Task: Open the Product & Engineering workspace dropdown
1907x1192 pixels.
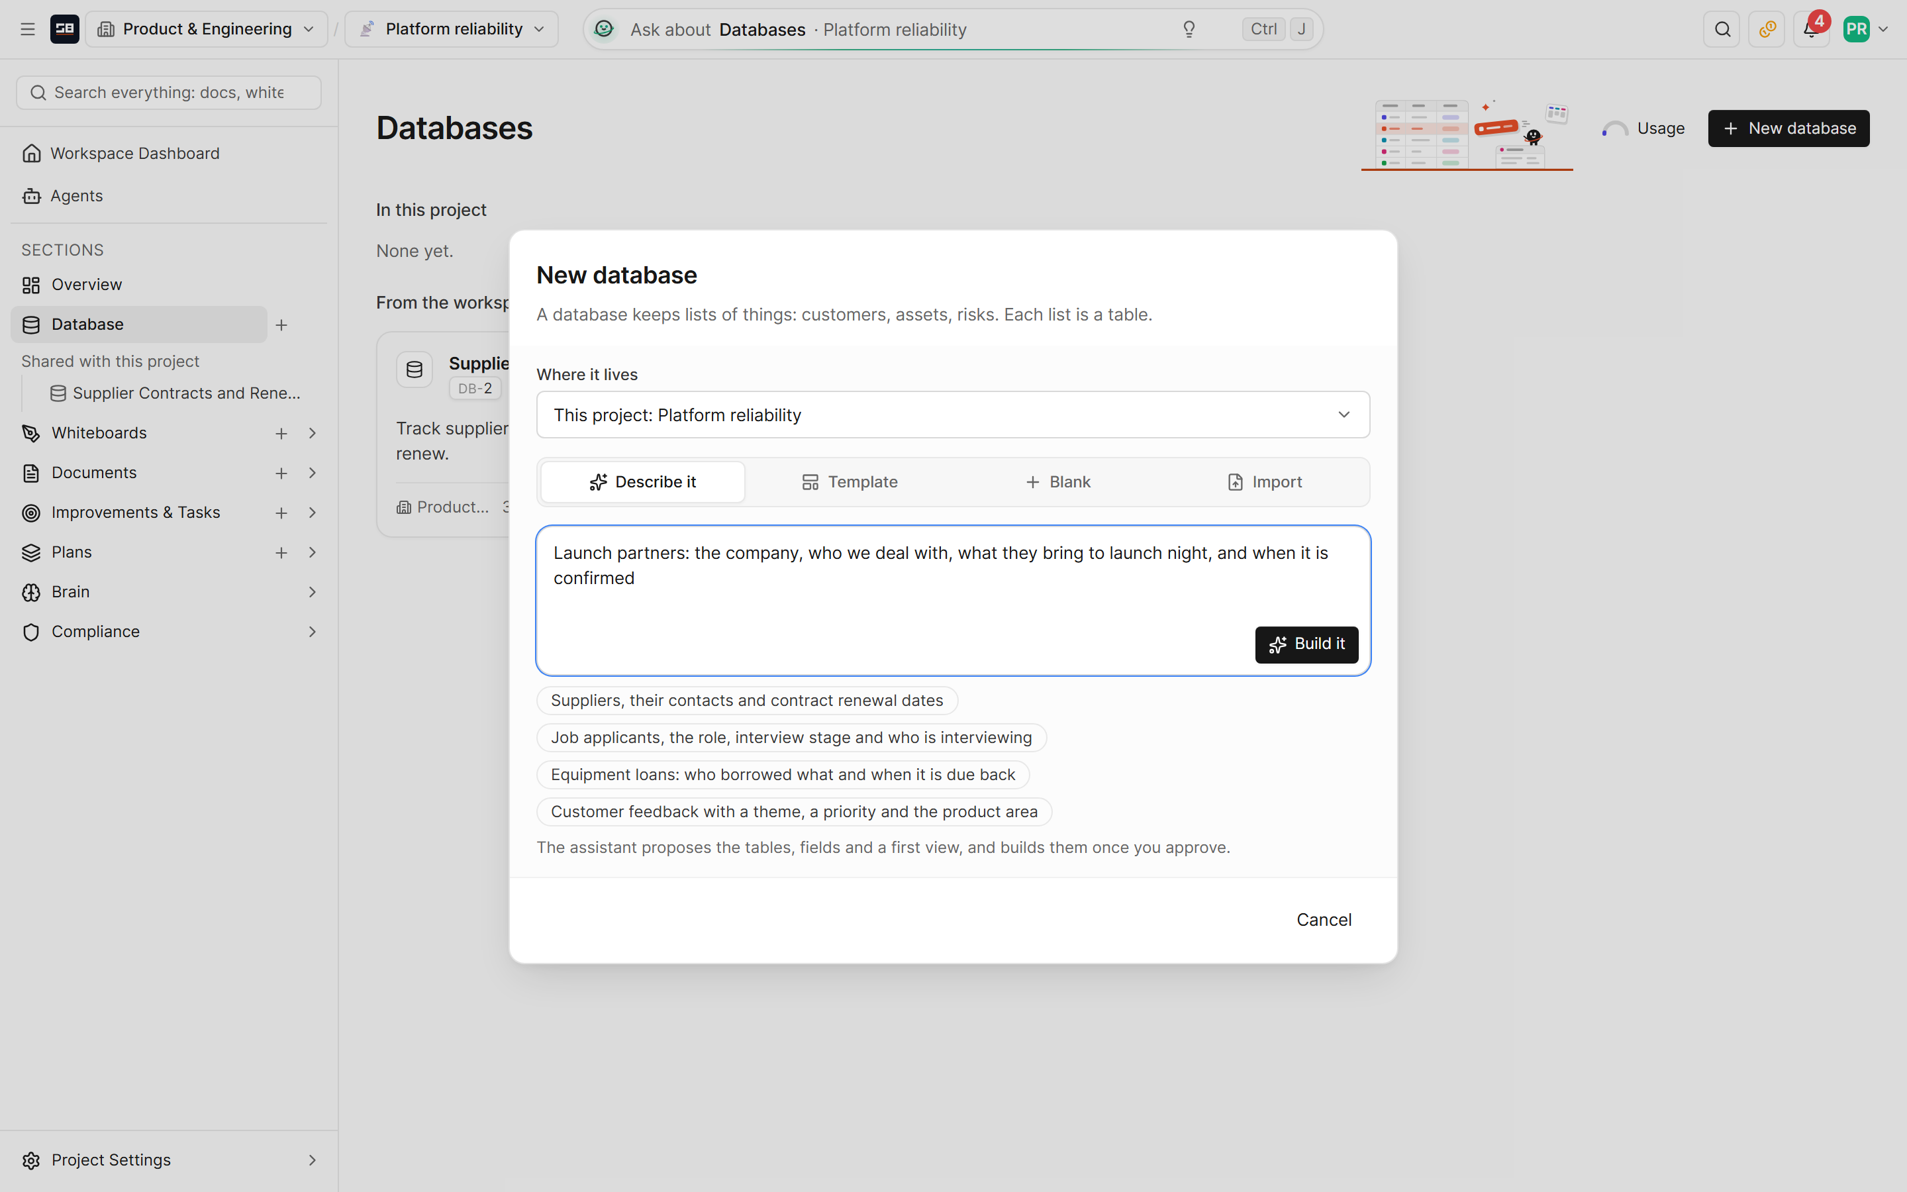Action: pyautogui.click(x=207, y=29)
